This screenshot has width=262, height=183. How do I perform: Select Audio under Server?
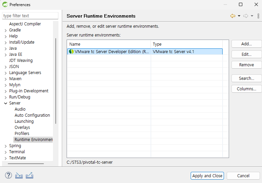coord(20,109)
